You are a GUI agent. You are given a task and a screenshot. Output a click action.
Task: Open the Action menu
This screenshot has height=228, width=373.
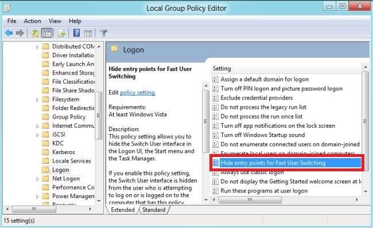pos(32,21)
